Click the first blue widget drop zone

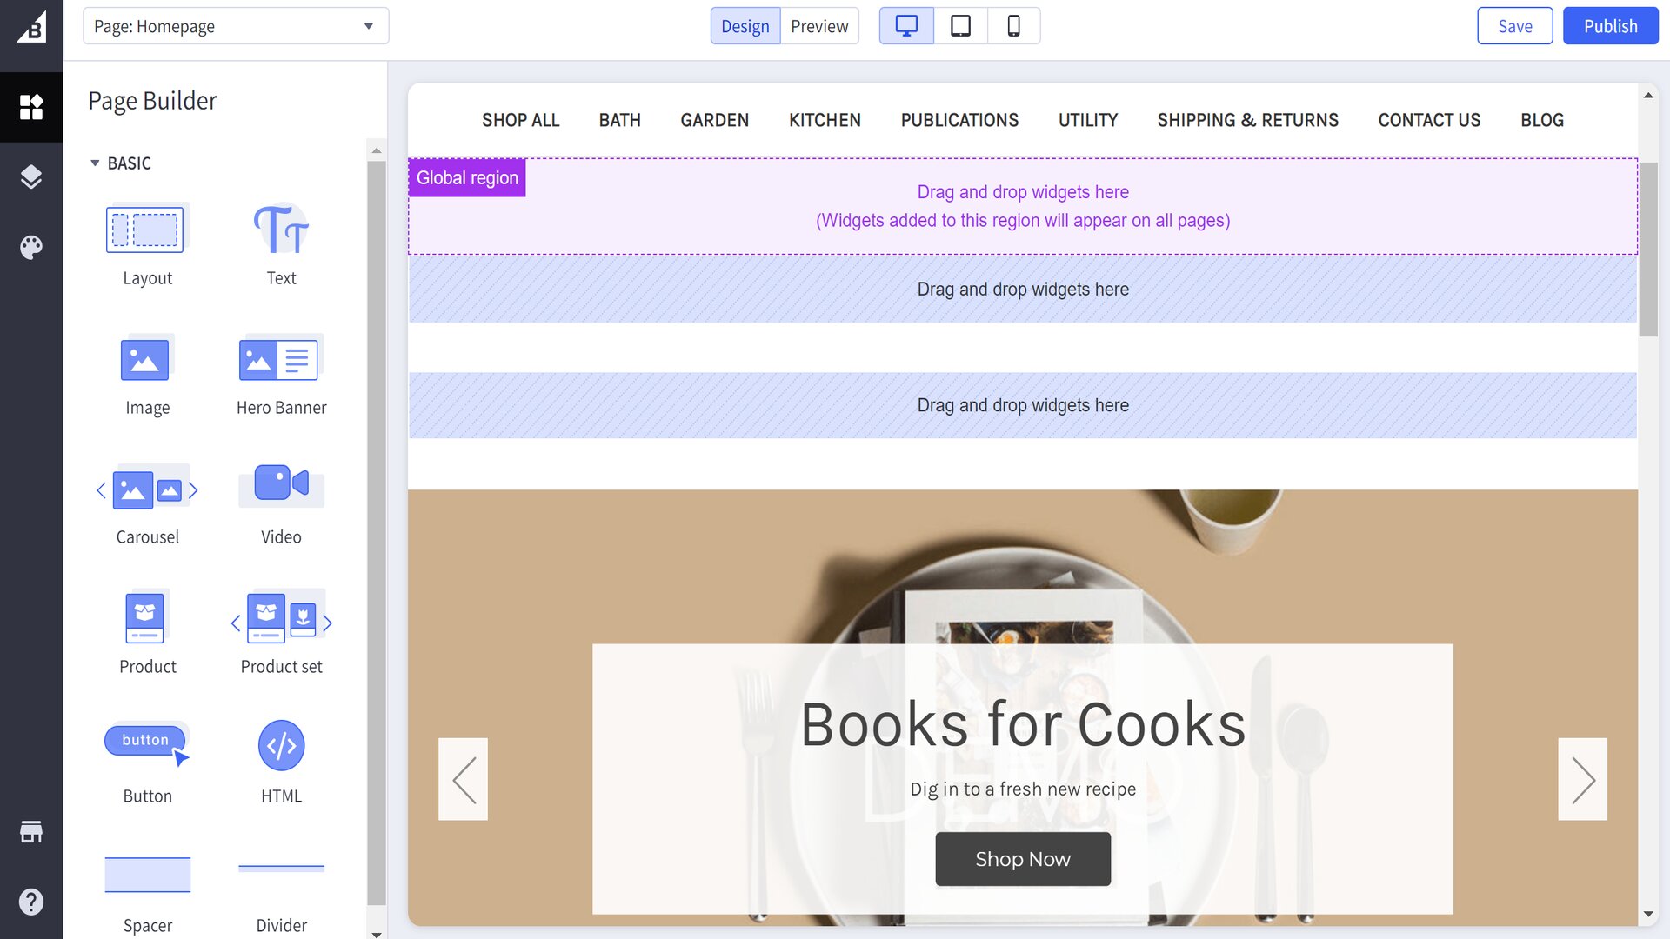1022,290
